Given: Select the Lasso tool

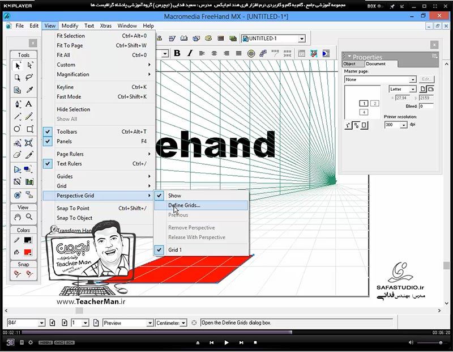Looking at the screenshot, I should (x=29, y=78).
